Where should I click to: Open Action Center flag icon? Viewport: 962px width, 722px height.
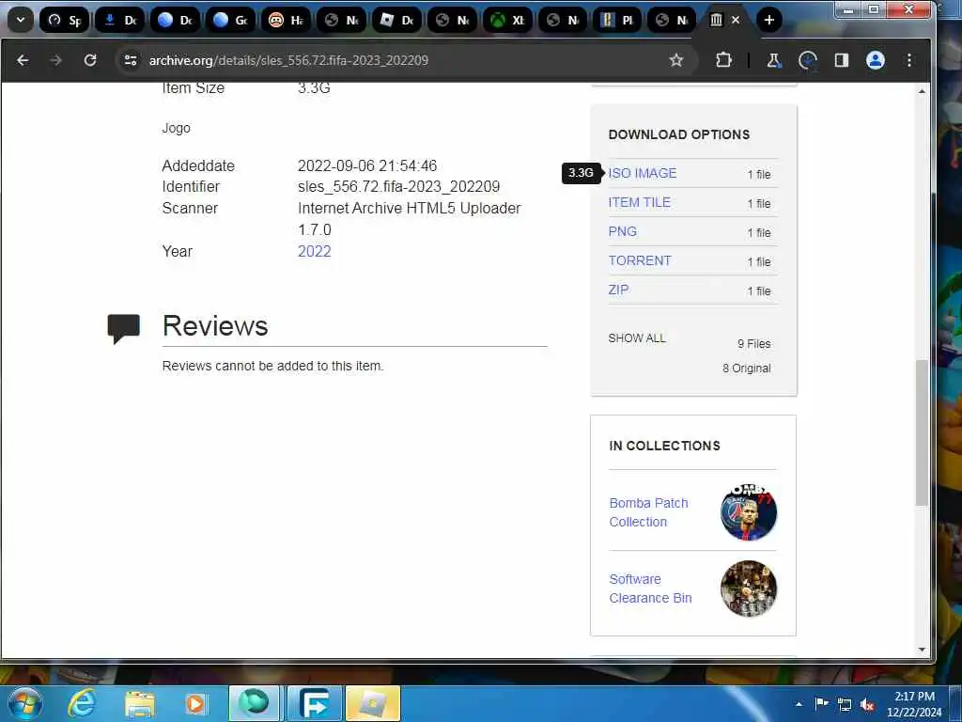pyautogui.click(x=821, y=703)
